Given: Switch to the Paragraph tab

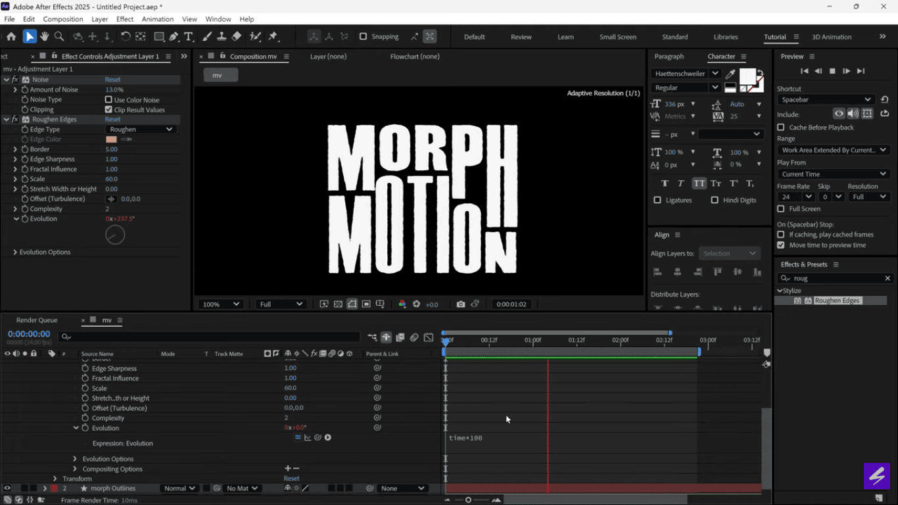Looking at the screenshot, I should (669, 57).
